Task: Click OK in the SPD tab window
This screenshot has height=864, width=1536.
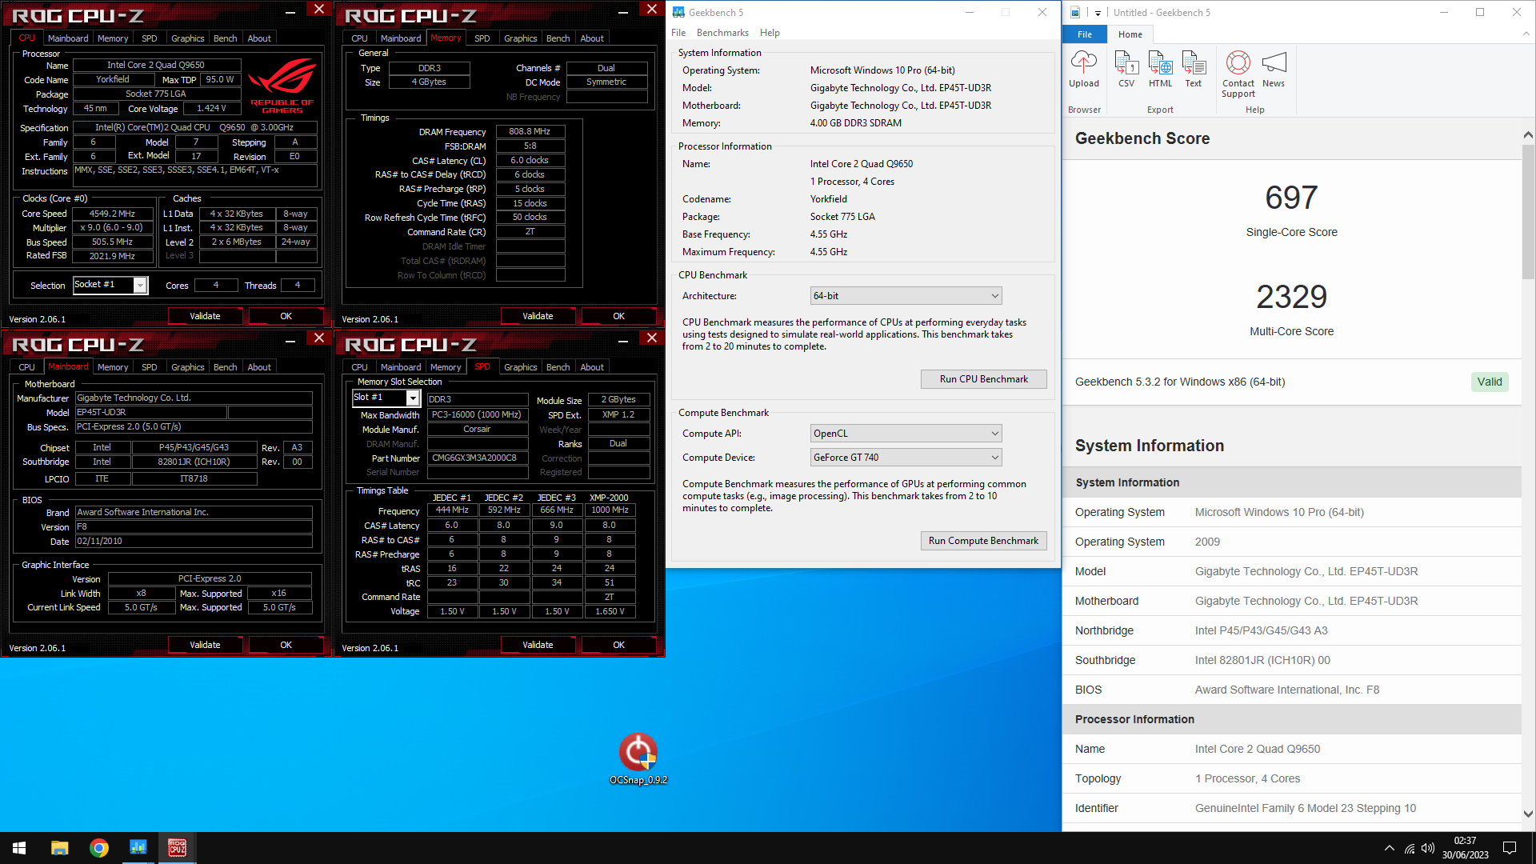Action: pyautogui.click(x=618, y=645)
